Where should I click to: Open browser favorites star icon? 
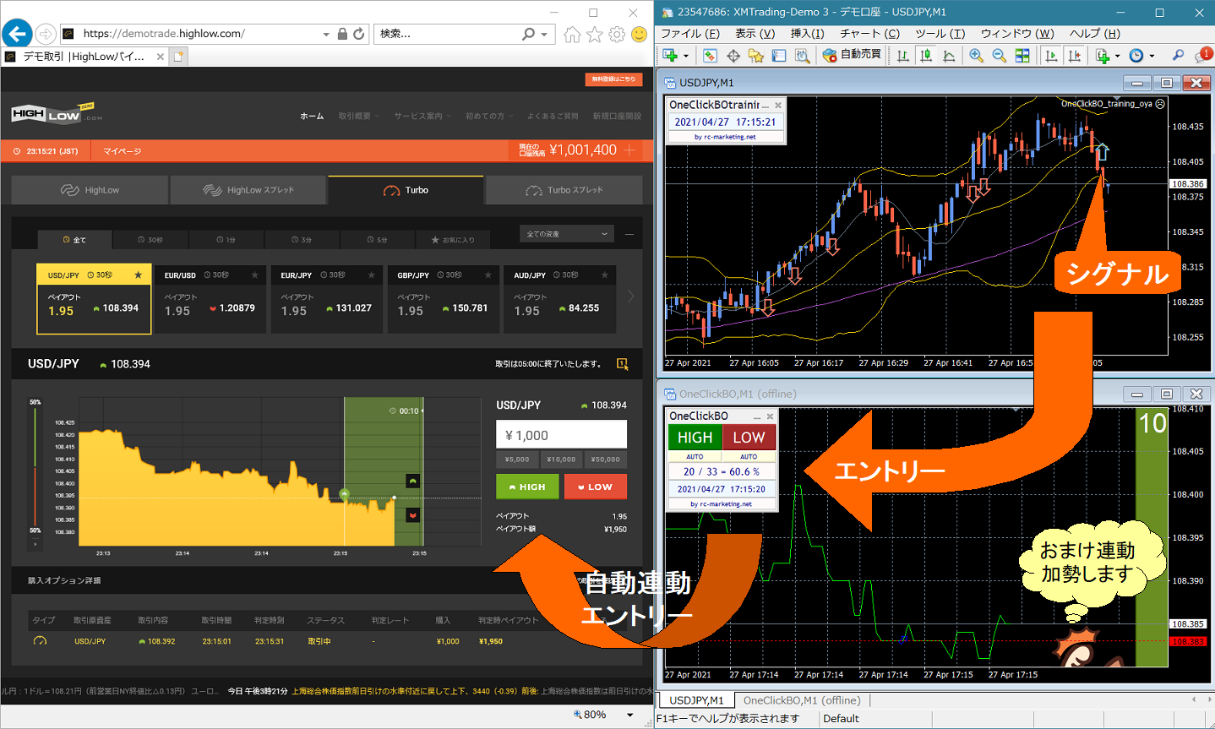tap(595, 34)
